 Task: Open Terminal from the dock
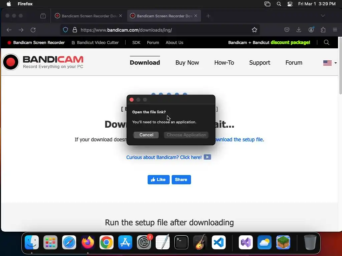point(181,242)
